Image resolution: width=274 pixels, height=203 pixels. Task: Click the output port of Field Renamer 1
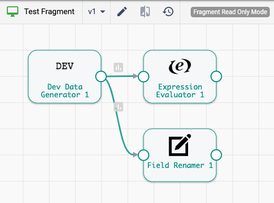click(x=216, y=155)
